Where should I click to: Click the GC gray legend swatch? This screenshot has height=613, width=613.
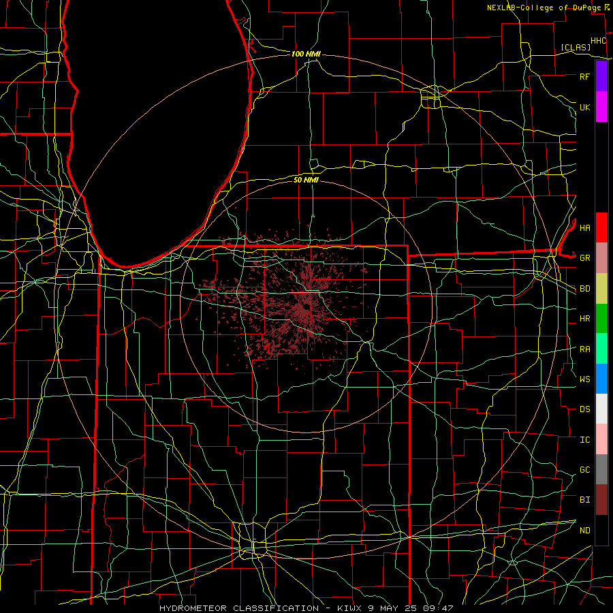(601, 469)
